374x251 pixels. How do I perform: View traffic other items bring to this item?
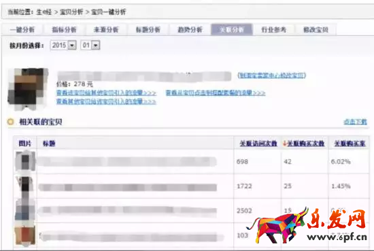[x=106, y=101]
